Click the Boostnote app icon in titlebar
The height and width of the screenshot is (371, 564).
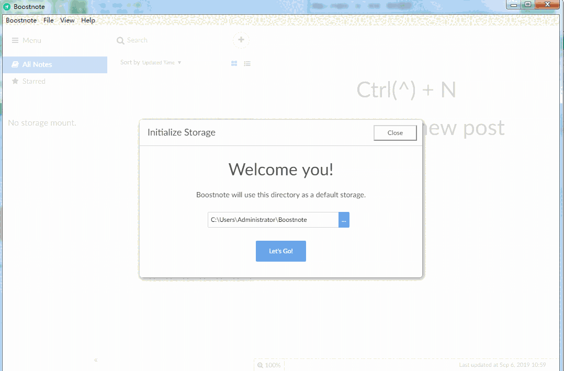point(7,6)
